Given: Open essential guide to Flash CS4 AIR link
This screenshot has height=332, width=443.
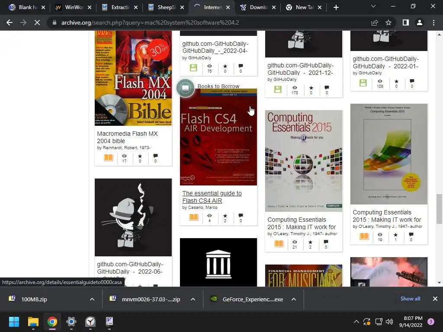Looking at the screenshot, I should (x=212, y=197).
